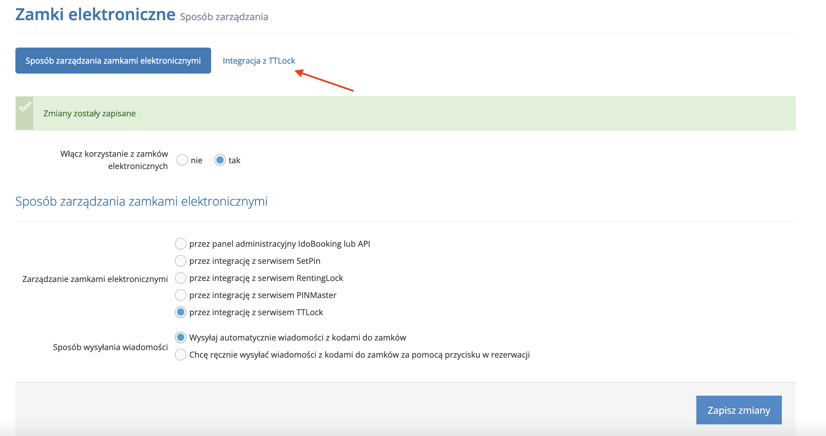Select the SetPin integration option
Screen dimensions: 826x436
coord(181,261)
